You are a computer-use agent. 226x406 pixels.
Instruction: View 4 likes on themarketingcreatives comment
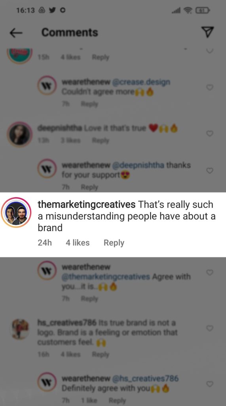click(78, 243)
